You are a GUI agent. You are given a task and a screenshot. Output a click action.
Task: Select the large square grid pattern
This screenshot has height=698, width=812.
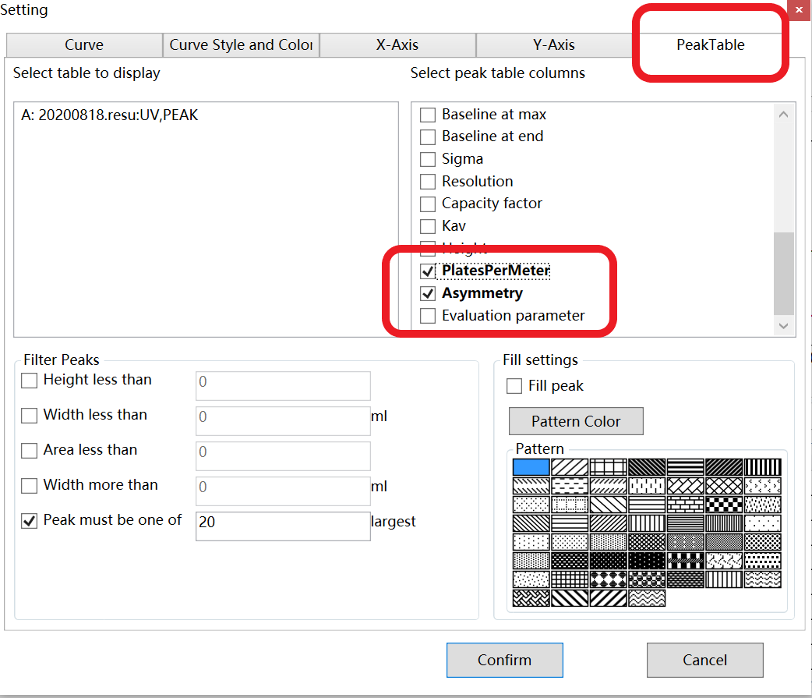click(x=609, y=467)
